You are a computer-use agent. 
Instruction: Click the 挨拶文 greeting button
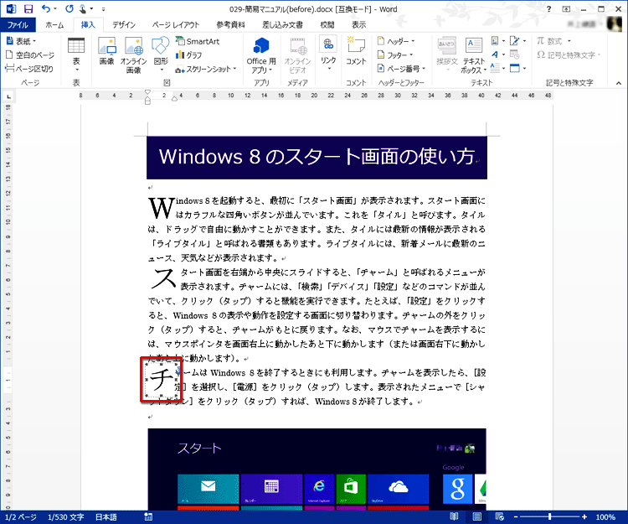(x=447, y=54)
